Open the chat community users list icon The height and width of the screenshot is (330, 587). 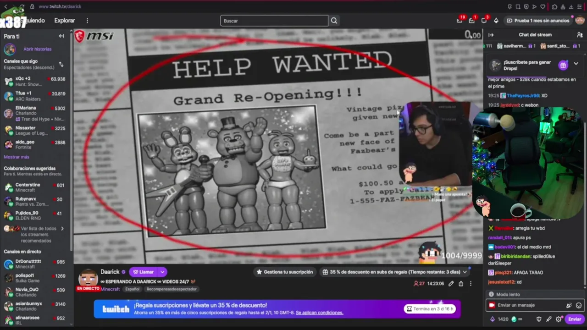point(580,35)
